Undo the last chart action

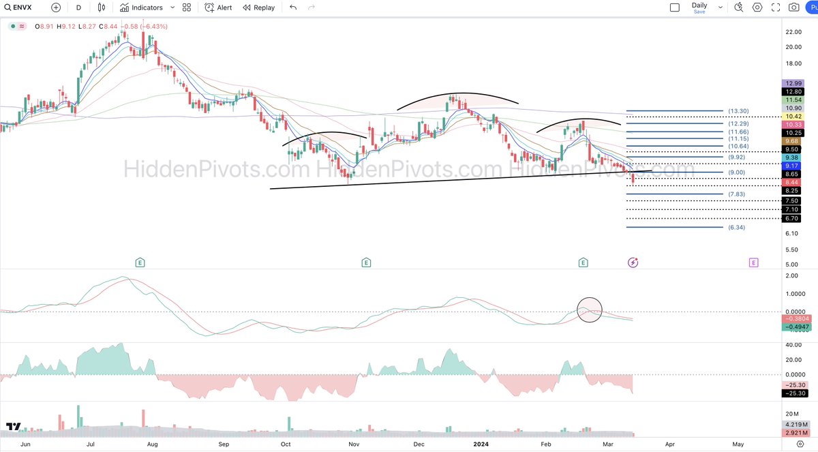pyautogui.click(x=293, y=7)
